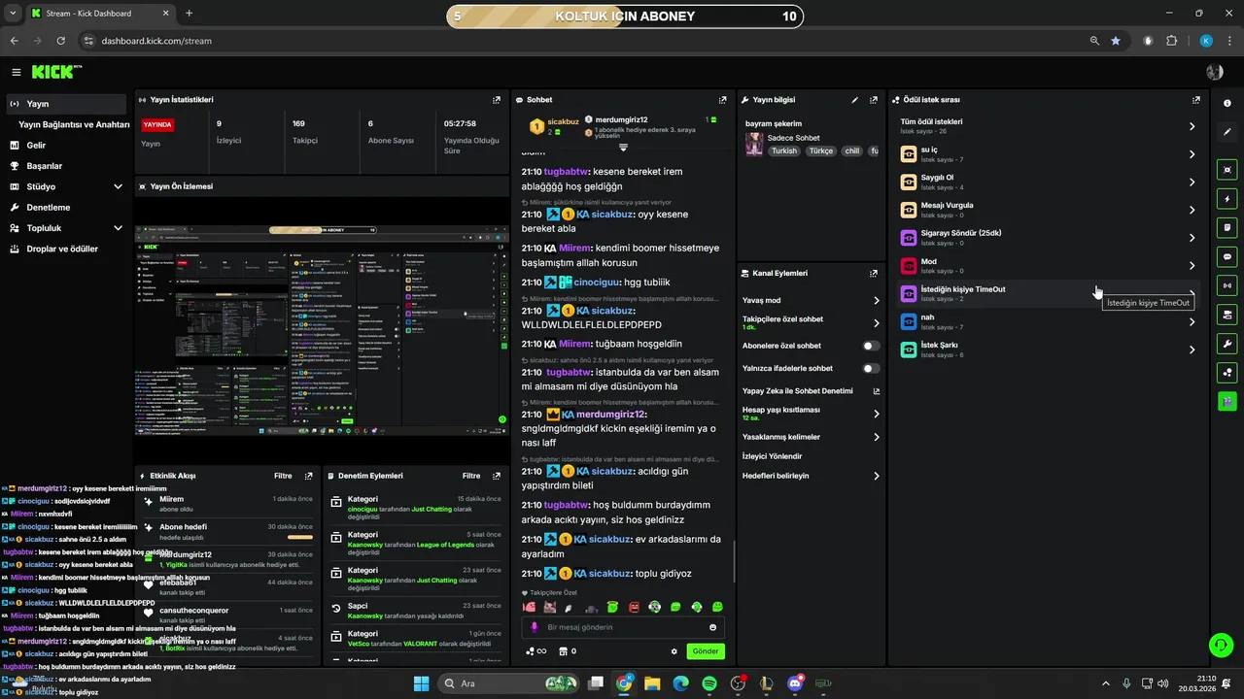Send the message with the Gönder button
Image resolution: width=1244 pixels, height=699 pixels.
pyautogui.click(x=706, y=651)
